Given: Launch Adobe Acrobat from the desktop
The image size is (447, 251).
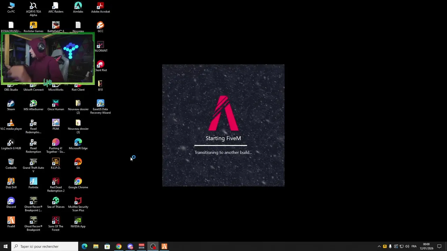Looking at the screenshot, I should [101, 8].
